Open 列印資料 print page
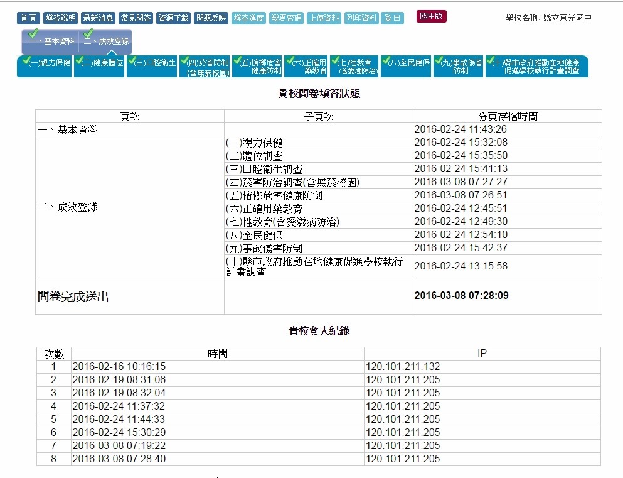The image size is (623, 478). tap(361, 18)
